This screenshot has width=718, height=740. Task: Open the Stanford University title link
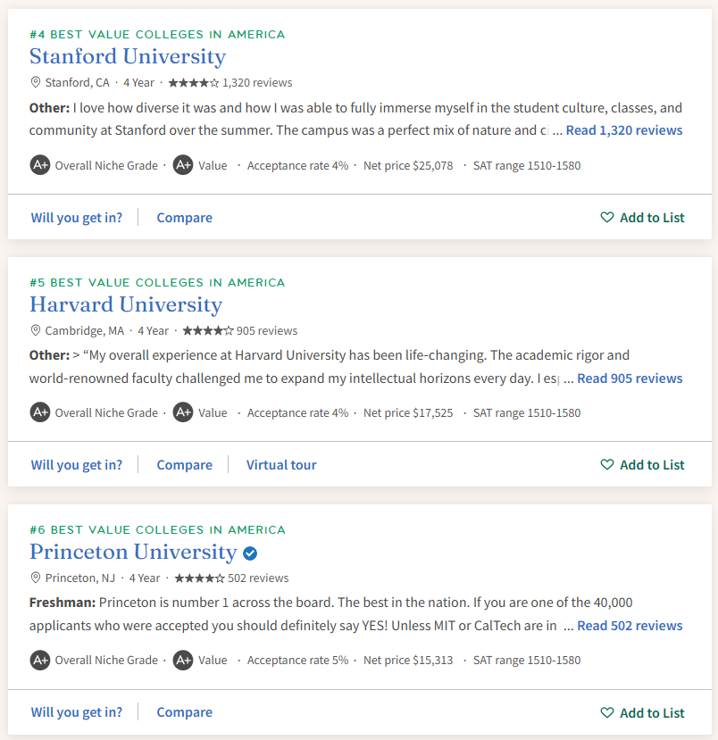click(128, 56)
